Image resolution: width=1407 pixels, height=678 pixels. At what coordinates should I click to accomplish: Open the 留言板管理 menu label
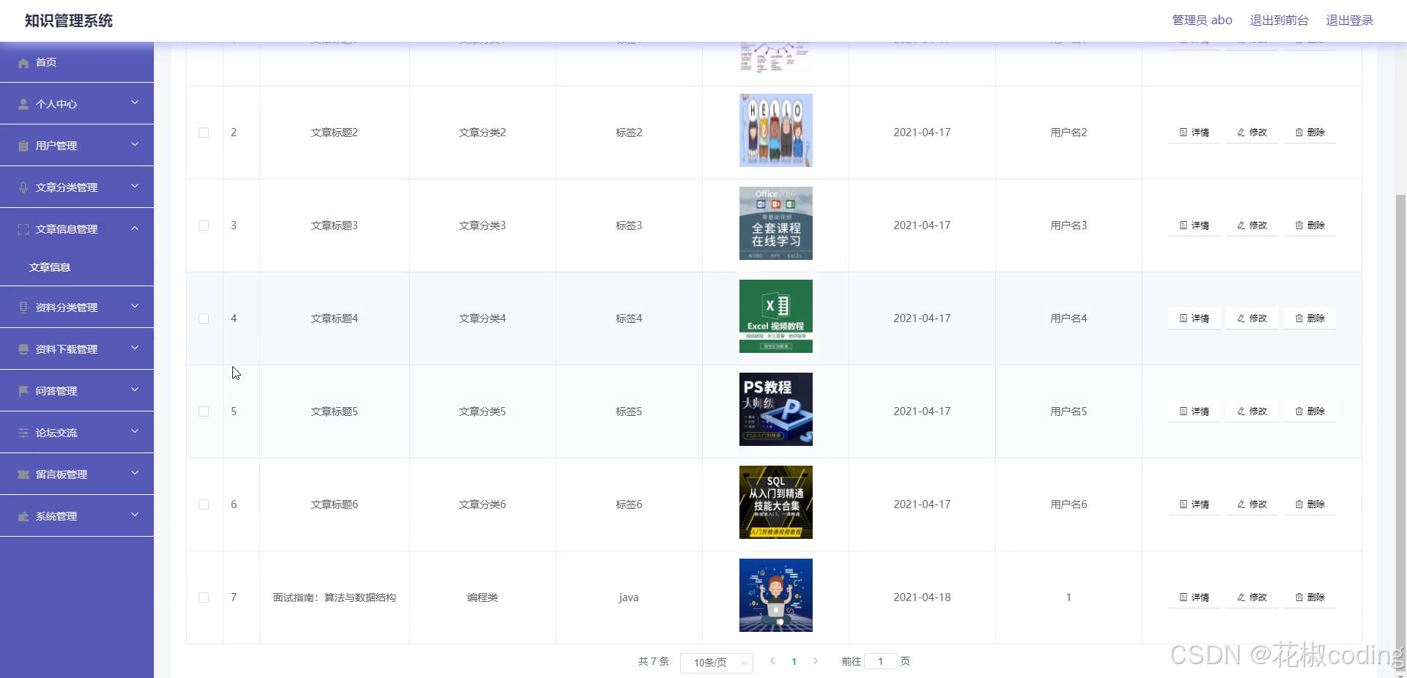tap(62, 475)
